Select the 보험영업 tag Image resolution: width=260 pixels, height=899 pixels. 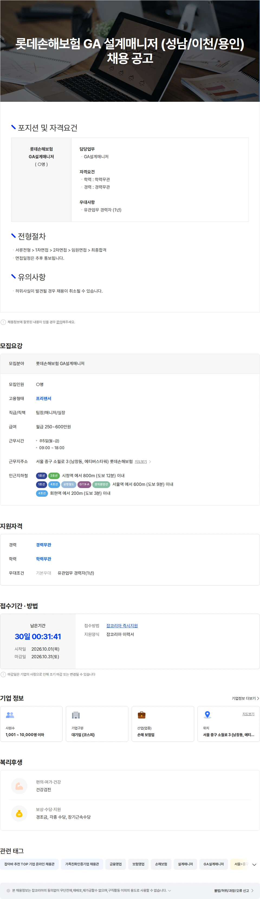pyautogui.click(x=138, y=864)
